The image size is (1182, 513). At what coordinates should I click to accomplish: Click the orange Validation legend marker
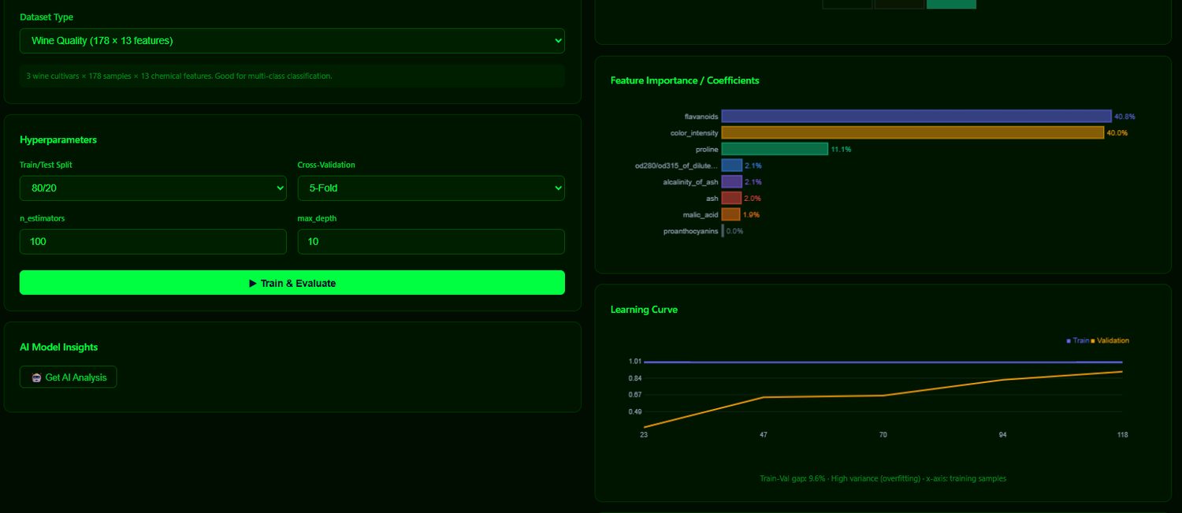pyautogui.click(x=1093, y=341)
